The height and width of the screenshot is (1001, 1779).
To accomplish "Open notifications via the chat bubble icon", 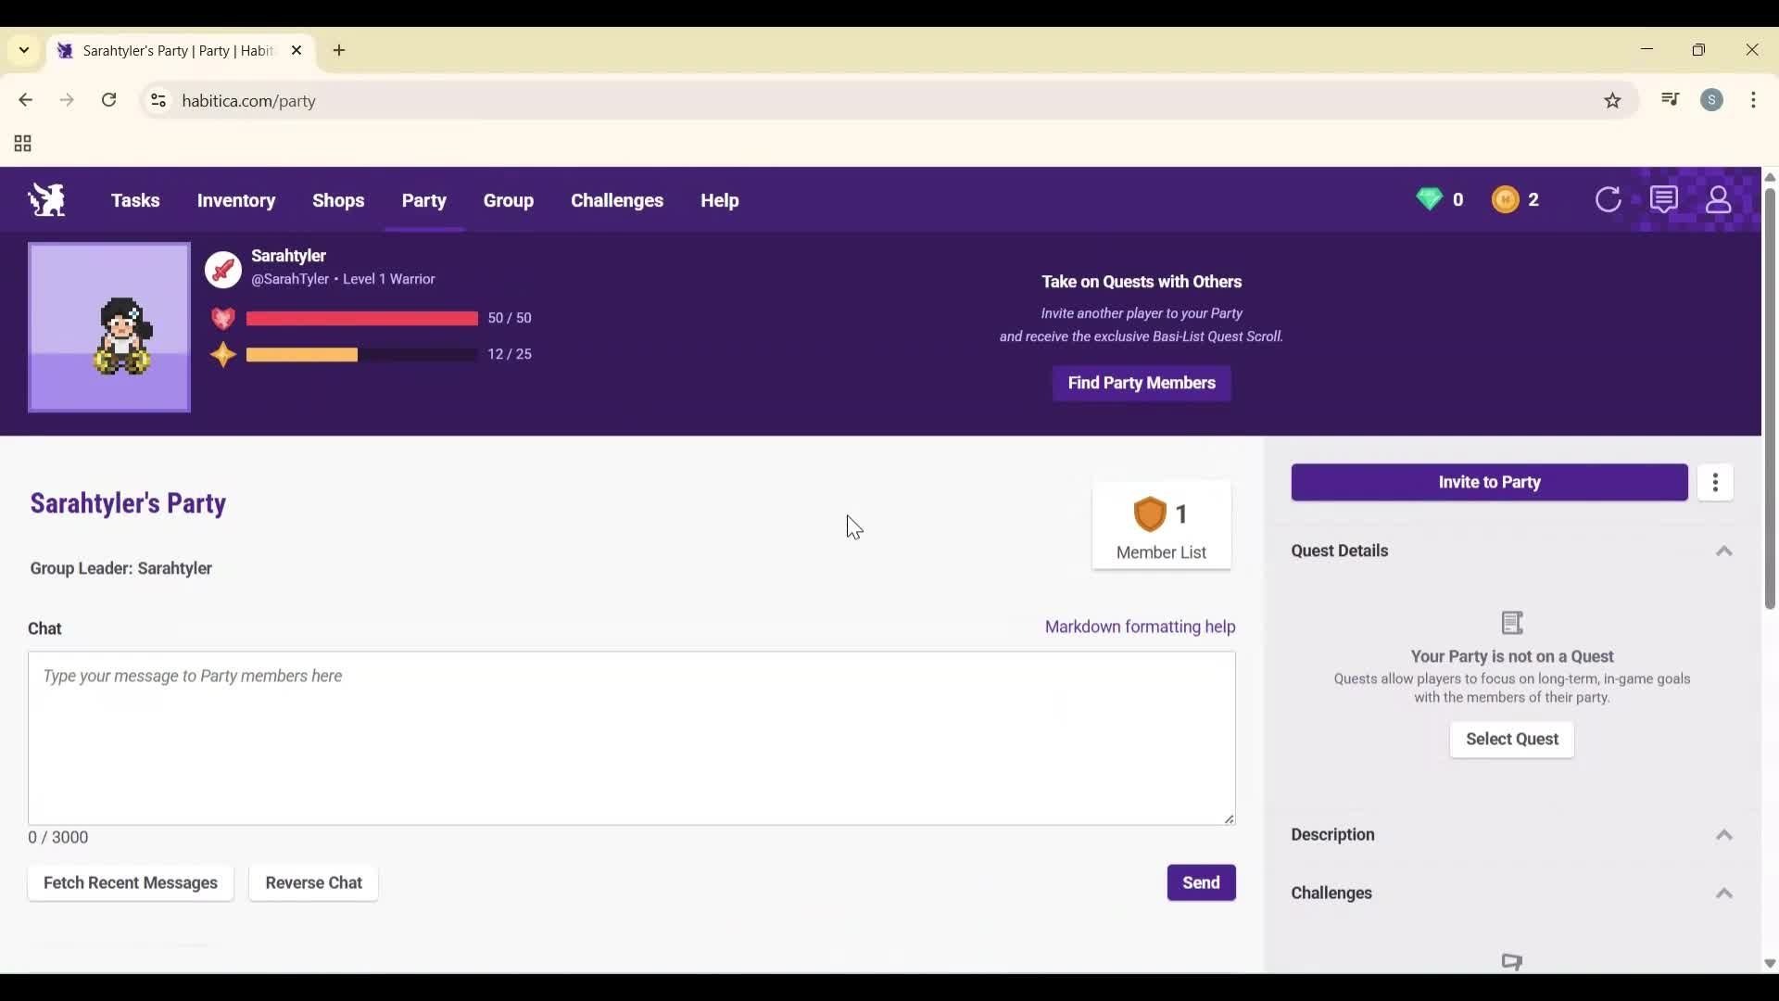I will pyautogui.click(x=1665, y=198).
